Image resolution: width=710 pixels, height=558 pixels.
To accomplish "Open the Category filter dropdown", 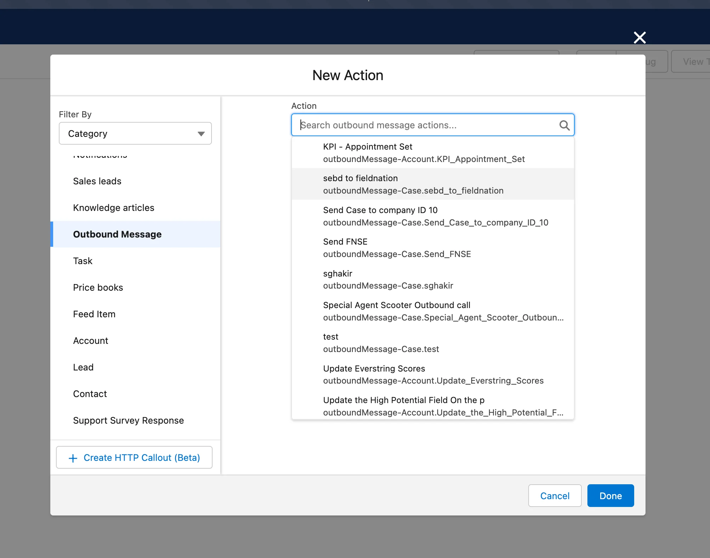I will (x=135, y=133).
